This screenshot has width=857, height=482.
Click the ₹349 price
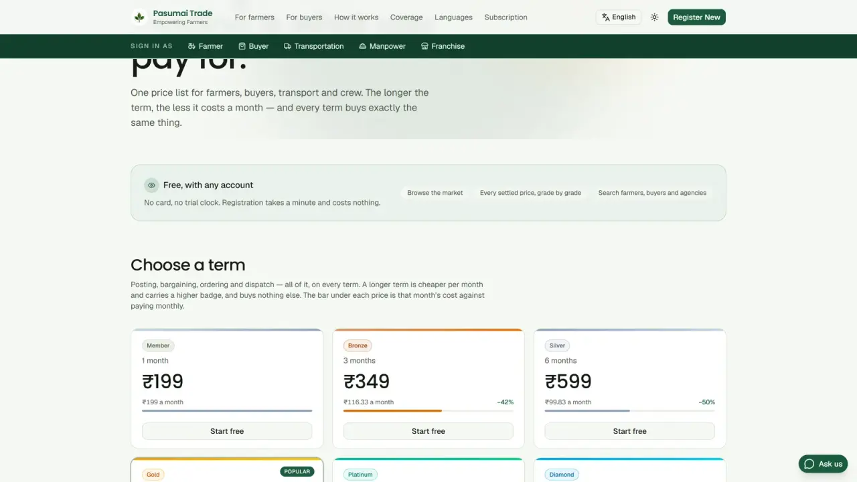point(367,382)
